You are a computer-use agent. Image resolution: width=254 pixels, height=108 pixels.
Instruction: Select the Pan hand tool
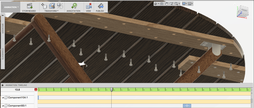pyautogui.click(x=166, y=4)
